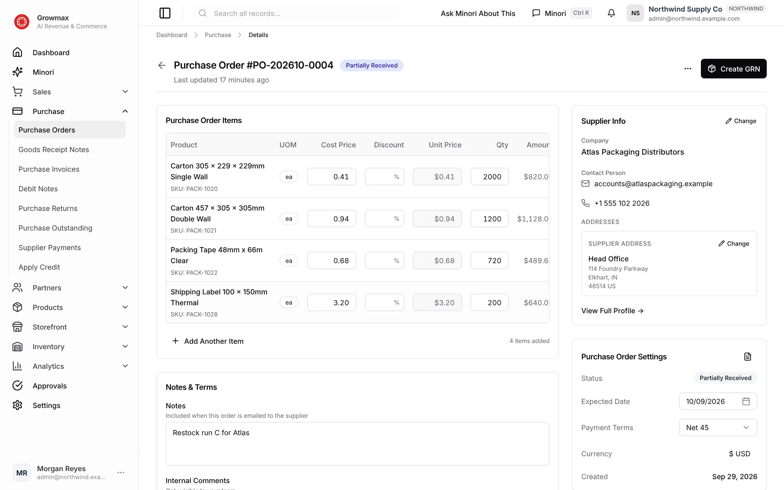784x490 pixels.
Task: Open Purchase Invoices
Action: coord(70,169)
